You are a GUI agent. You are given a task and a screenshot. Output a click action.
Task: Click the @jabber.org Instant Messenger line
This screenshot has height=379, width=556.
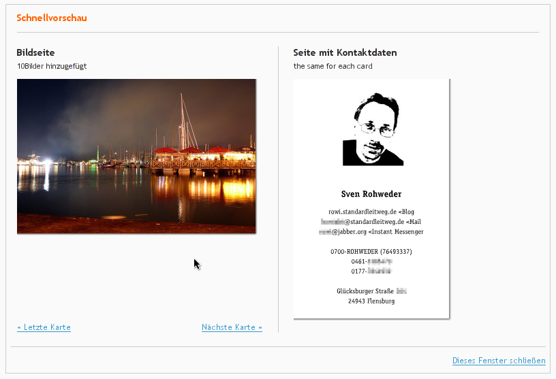[x=371, y=231]
